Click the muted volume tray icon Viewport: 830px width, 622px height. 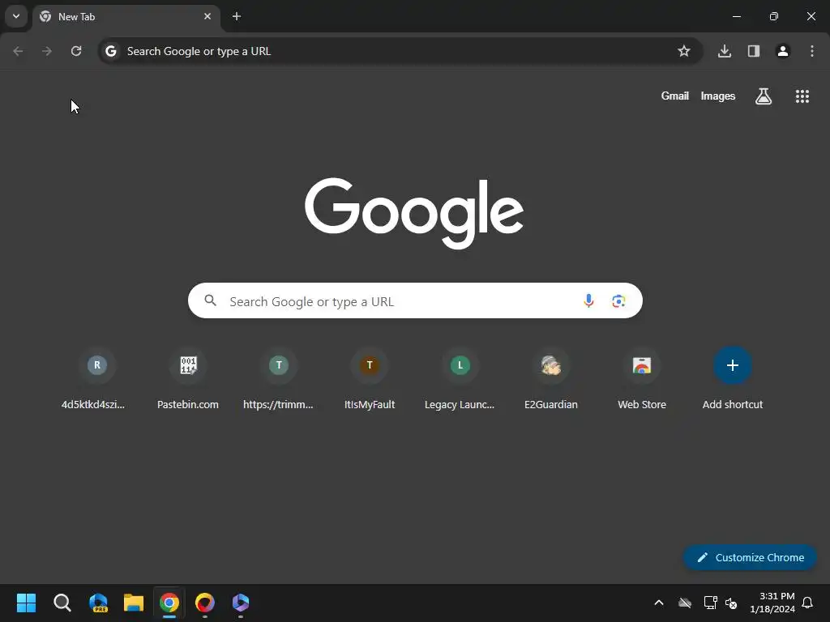click(x=732, y=603)
